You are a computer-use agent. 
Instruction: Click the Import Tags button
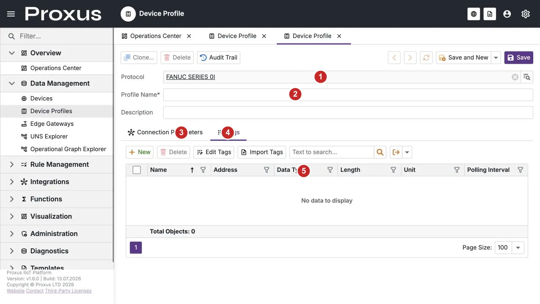pos(262,152)
